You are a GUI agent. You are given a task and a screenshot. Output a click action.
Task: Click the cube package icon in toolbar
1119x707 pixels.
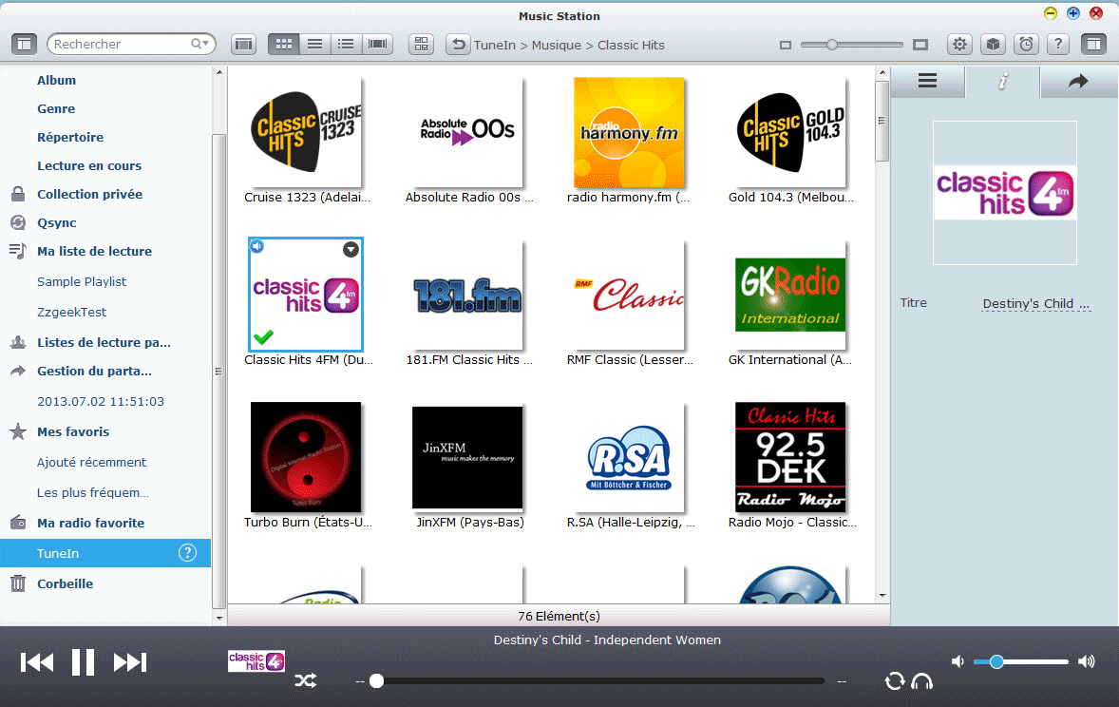(x=993, y=45)
